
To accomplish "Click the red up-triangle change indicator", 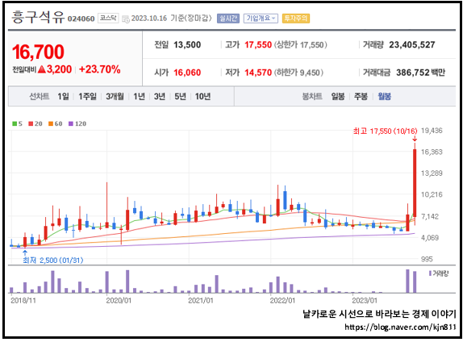I will pos(42,69).
